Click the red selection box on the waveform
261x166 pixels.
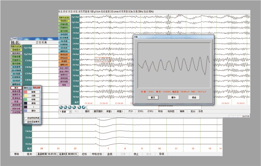[x=102, y=59]
